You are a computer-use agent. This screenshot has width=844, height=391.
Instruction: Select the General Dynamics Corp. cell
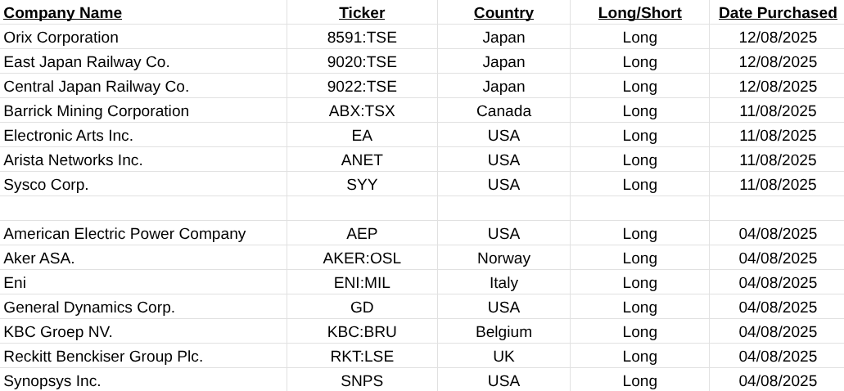pyautogui.click(x=89, y=308)
